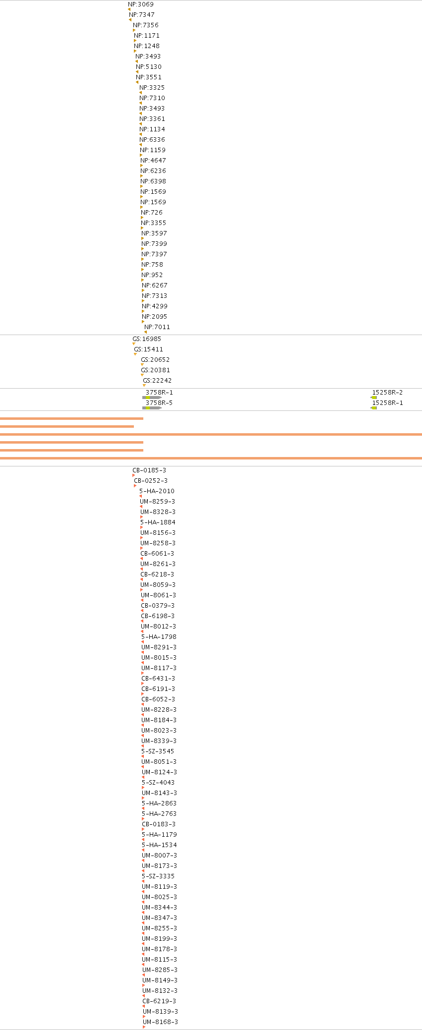Select the NP:3551 feature
The image size is (422, 1030).
(149, 77)
